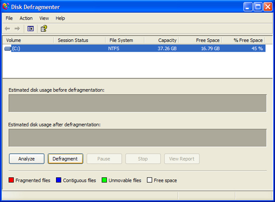Minimize the Disk Defragmenter window
This screenshot has height=202, width=275.
(x=248, y=7)
